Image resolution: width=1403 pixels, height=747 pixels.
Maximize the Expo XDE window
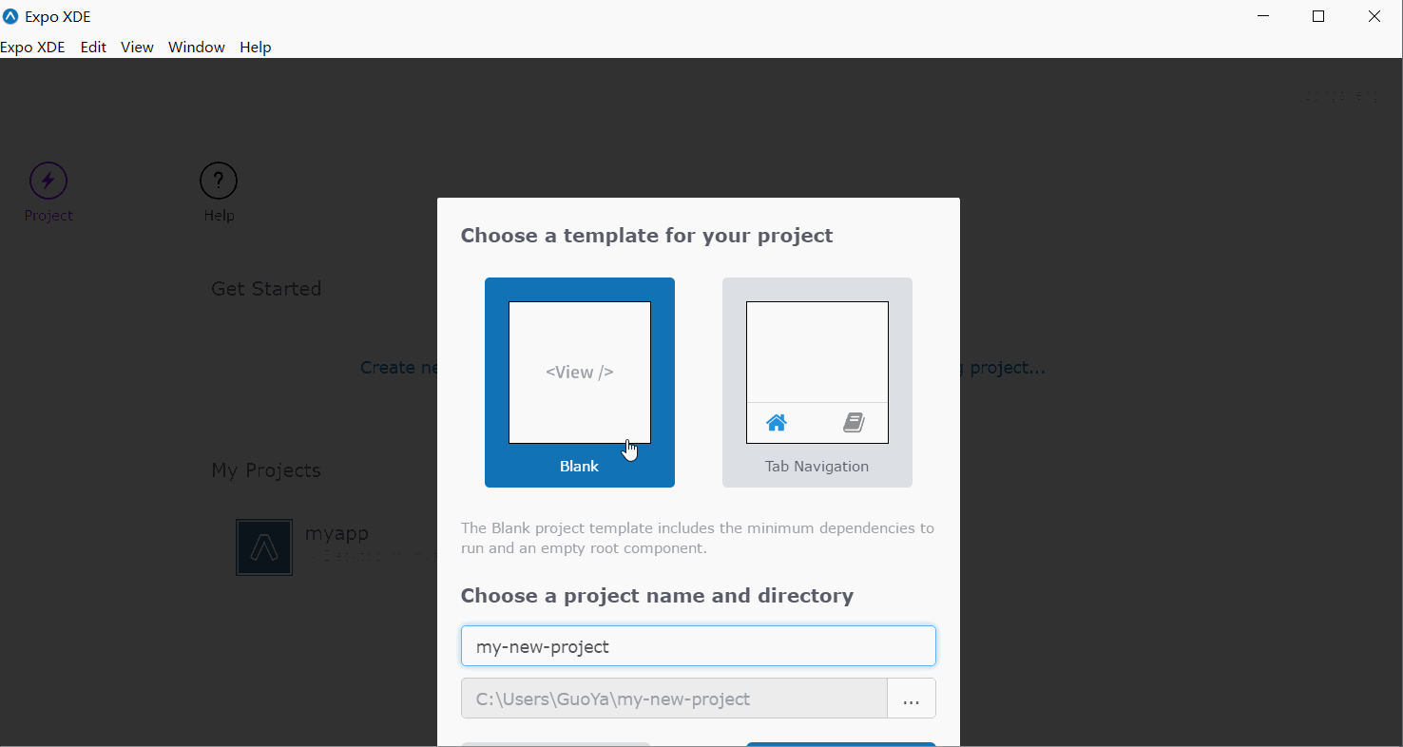[1318, 16]
